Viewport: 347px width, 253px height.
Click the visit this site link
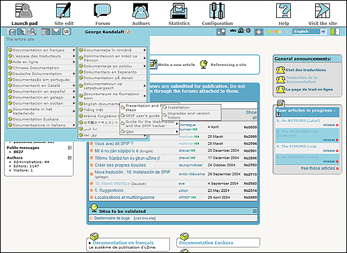pyautogui.click(x=144, y=218)
